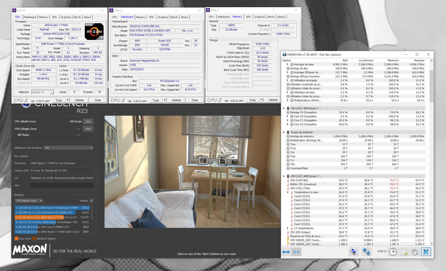The width and height of the screenshot is (446, 271).
Task: Click clock icon beside Horloge du Bus
Action: tap(288, 68)
